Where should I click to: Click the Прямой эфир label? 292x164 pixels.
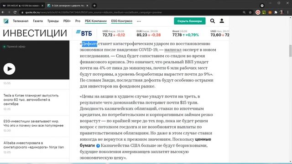(16, 46)
